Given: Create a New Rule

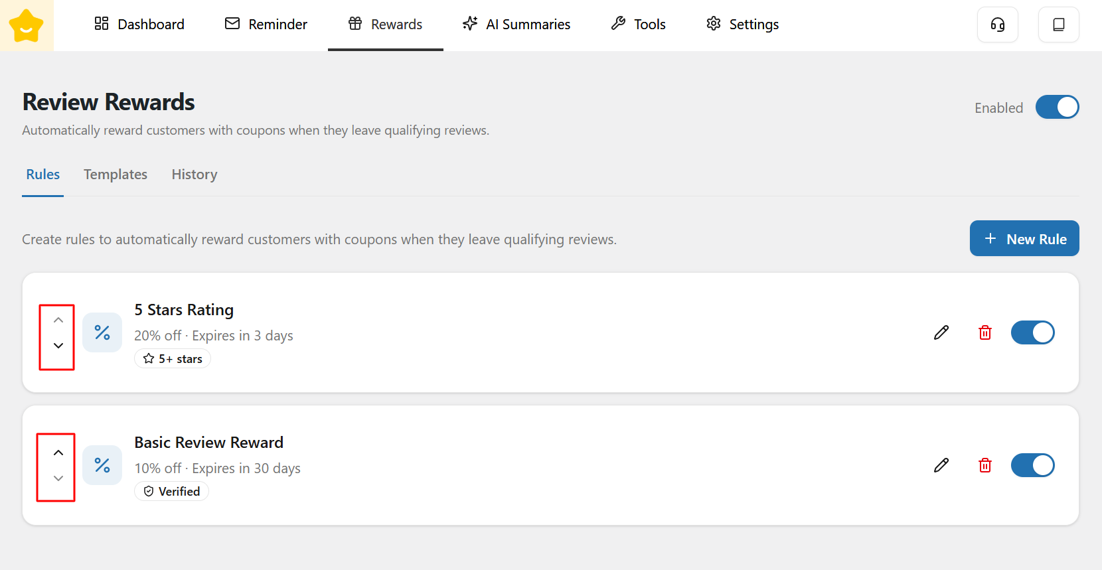Looking at the screenshot, I should [1024, 239].
